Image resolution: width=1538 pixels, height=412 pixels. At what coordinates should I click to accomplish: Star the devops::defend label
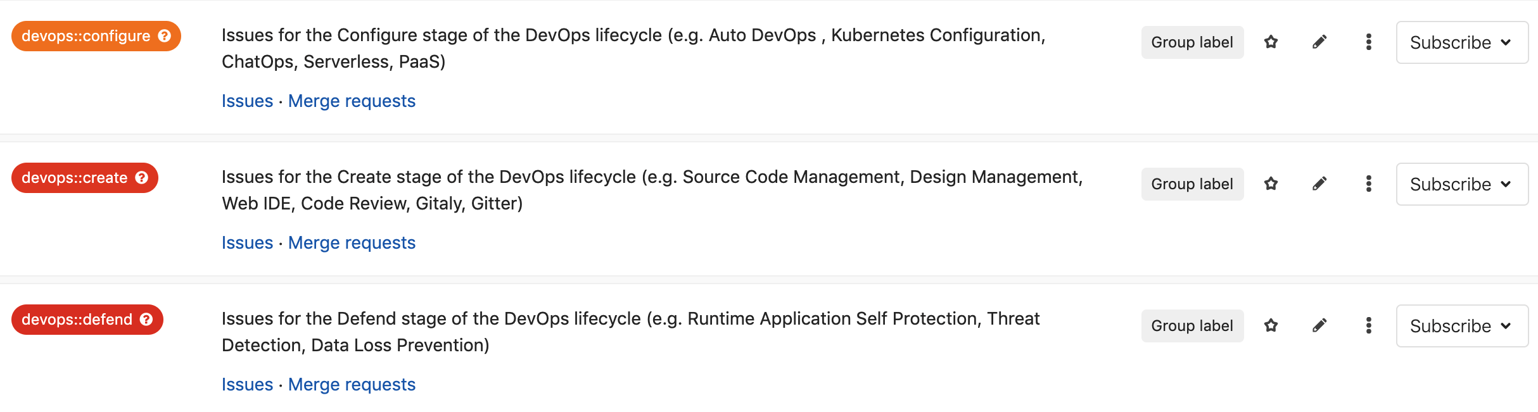pos(1271,326)
